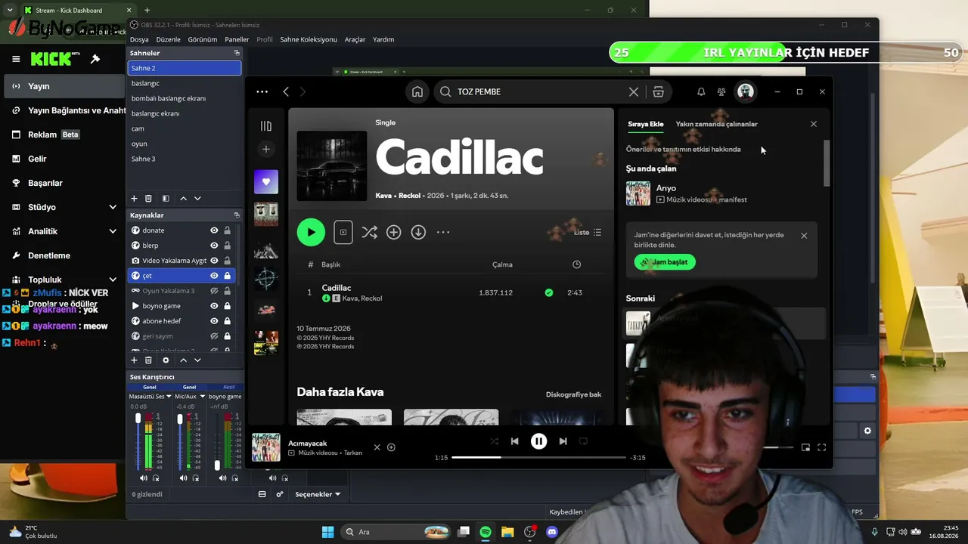968x544 pixels.
Task: Hide the abone hedef source
Action: [214, 321]
